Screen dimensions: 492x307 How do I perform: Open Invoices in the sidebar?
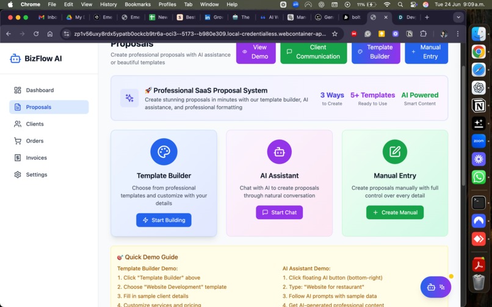[x=49, y=158]
